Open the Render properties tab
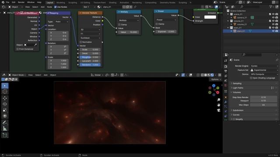 click(226, 67)
